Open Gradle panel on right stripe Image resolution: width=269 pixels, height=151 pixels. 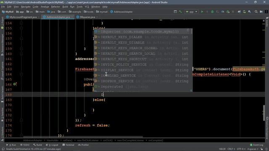coord(267,21)
